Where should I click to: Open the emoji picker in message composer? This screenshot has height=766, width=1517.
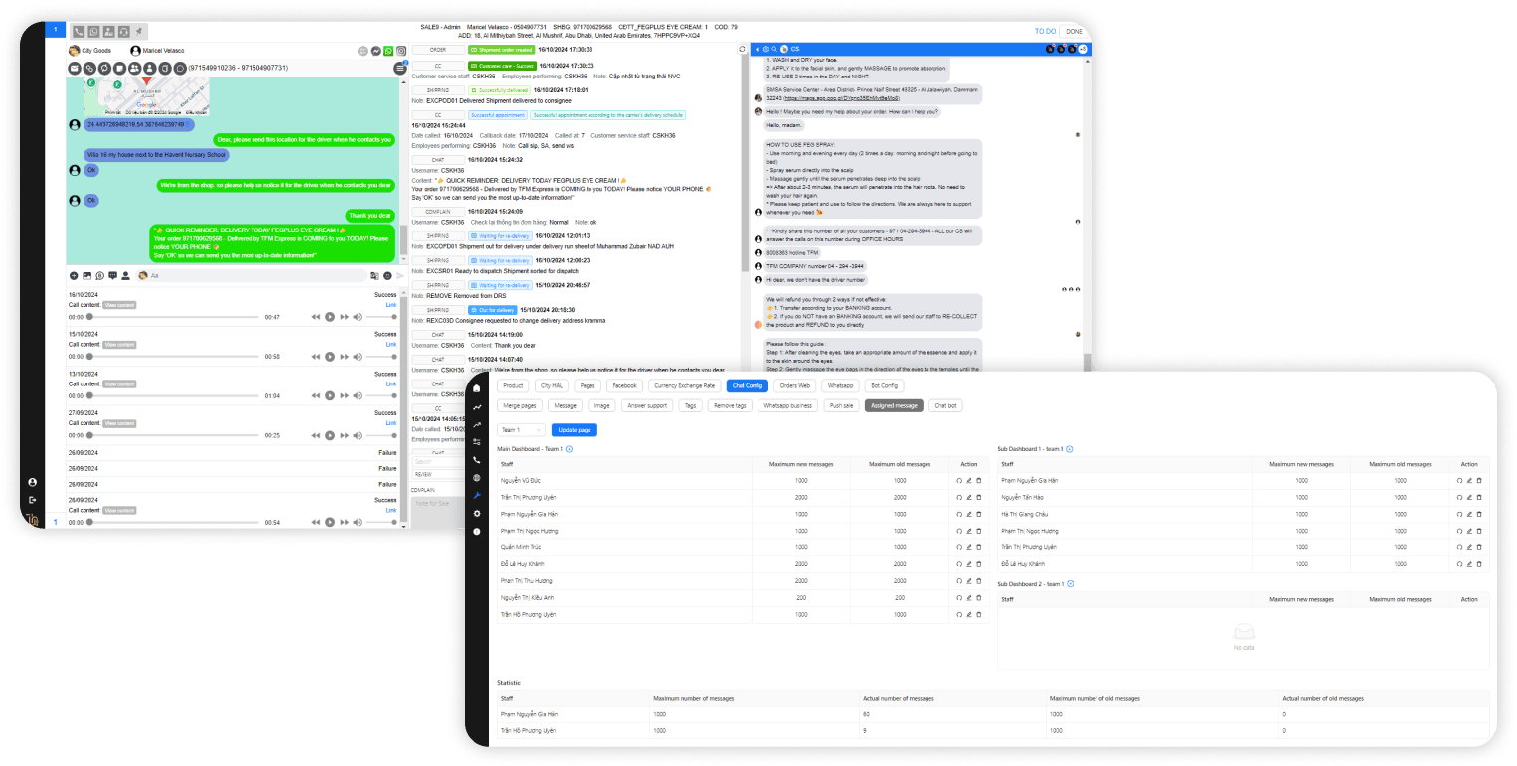click(x=387, y=275)
